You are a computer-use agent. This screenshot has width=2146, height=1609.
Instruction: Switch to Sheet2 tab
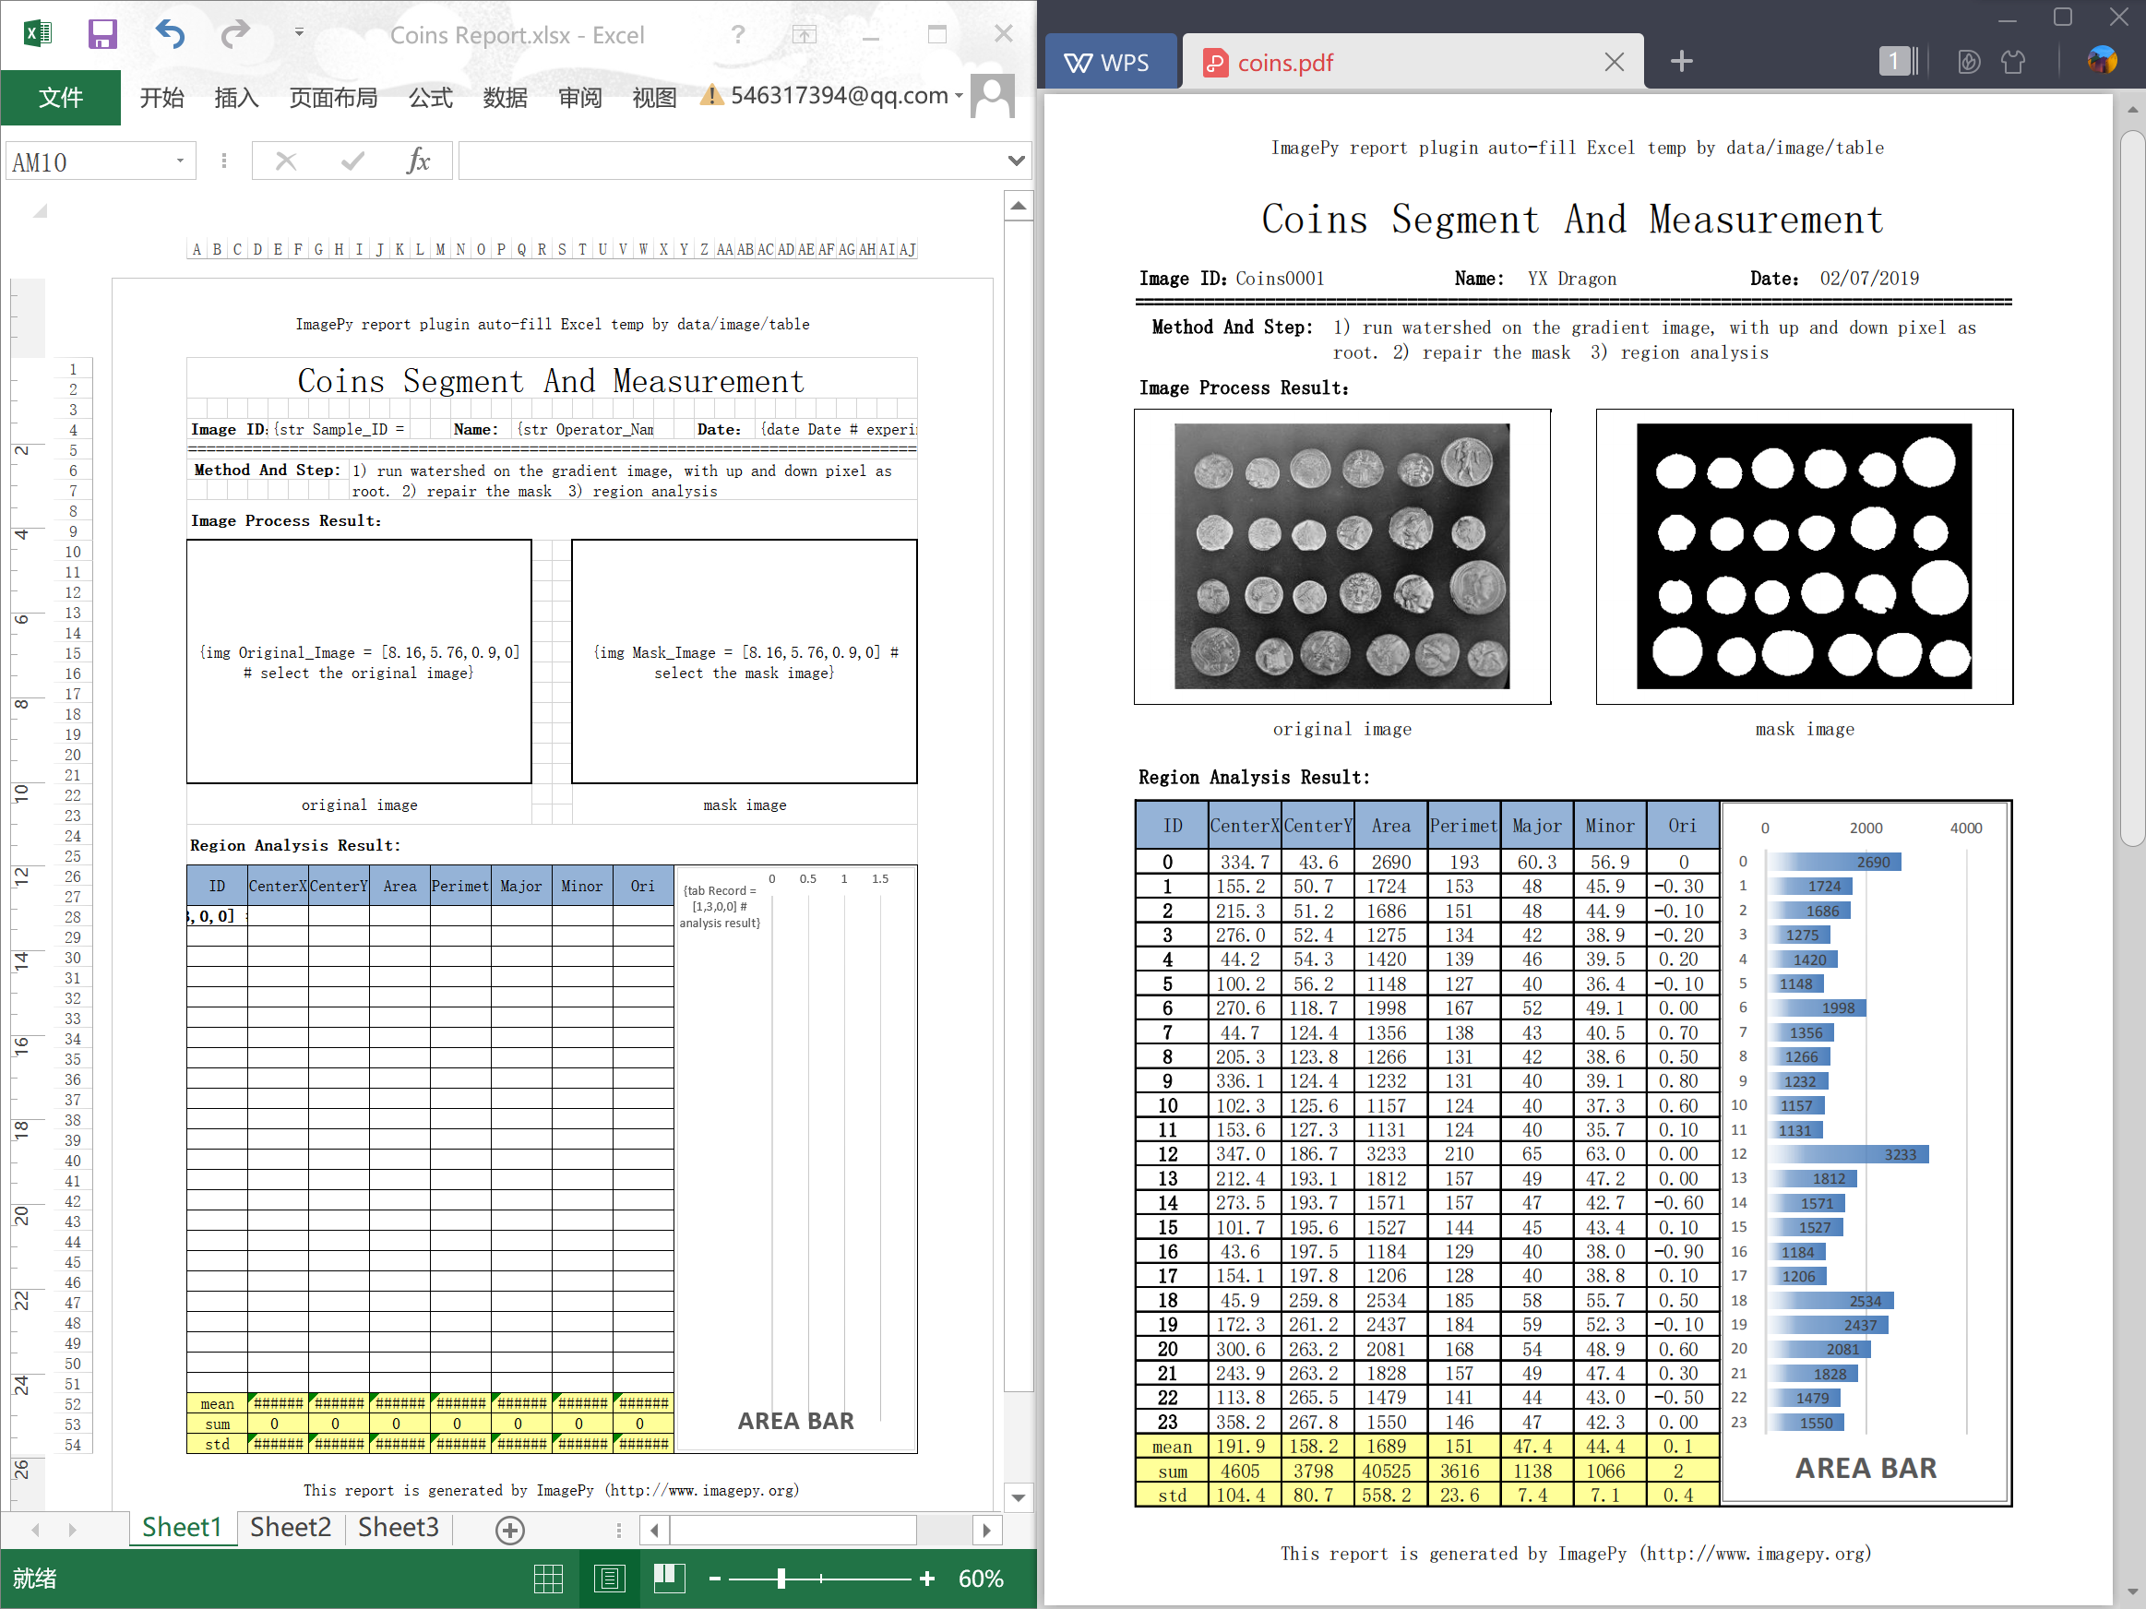290,1528
